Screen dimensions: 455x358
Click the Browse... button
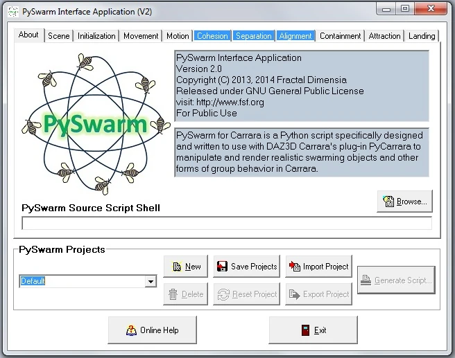[x=404, y=202]
